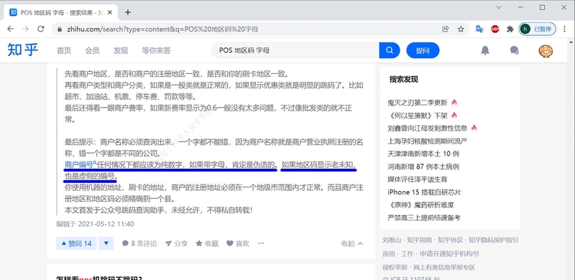This screenshot has height=280, width=575.
Task: Open footer link 网上有害信息举报专区
Action: 444,267
